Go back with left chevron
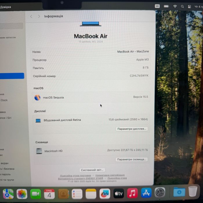The image size is (203, 203). (x=31, y=17)
